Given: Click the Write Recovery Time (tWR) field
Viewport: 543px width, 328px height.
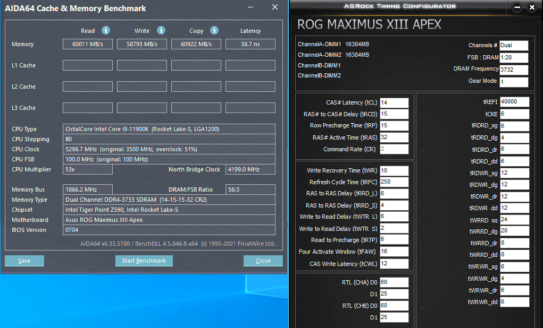Looking at the screenshot, I should click(394, 170).
